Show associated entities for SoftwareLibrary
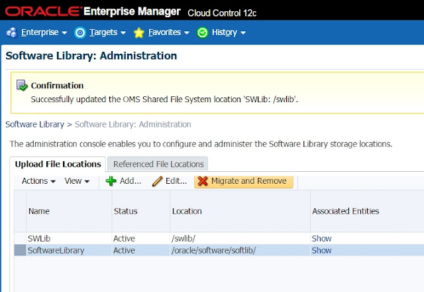This screenshot has height=292, width=424. coord(321,250)
